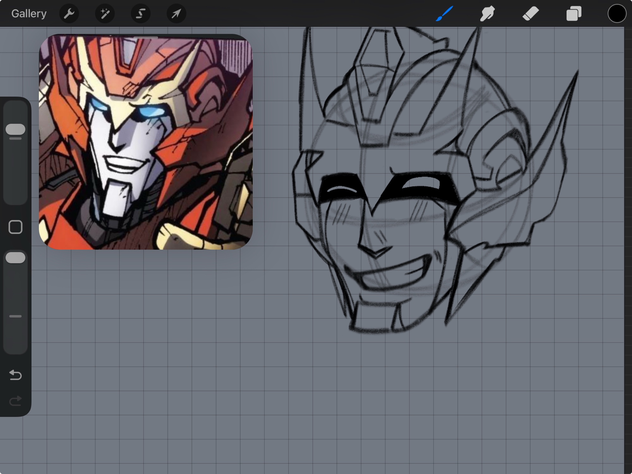Return to the Gallery
632x474 pixels.
coord(29,14)
